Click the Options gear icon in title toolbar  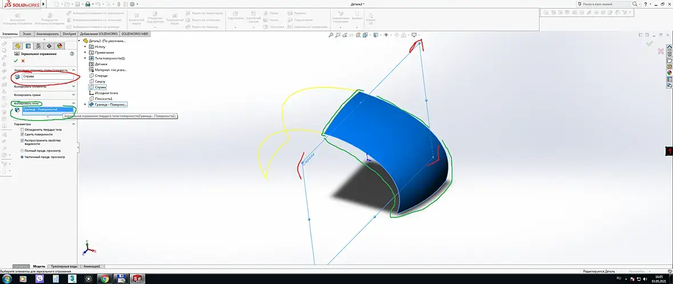pos(132,4)
